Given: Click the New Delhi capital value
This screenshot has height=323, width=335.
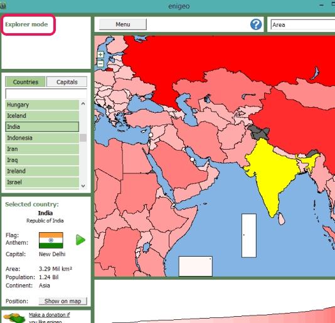Looking at the screenshot, I should [x=52, y=254].
